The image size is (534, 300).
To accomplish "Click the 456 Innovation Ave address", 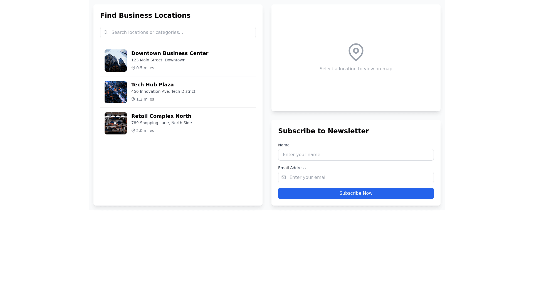I will click(x=163, y=91).
